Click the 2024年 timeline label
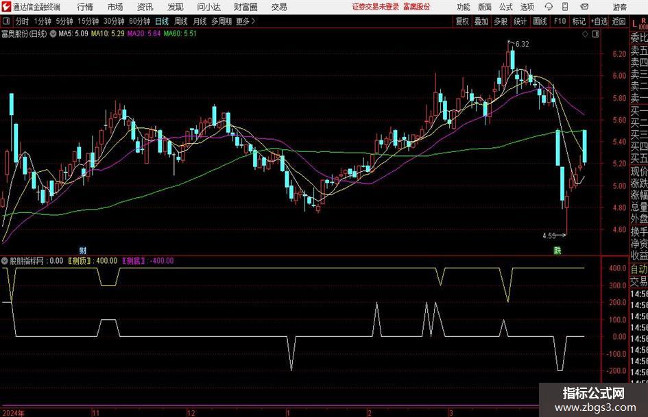Image resolution: width=648 pixels, height=417 pixels. click(13, 413)
